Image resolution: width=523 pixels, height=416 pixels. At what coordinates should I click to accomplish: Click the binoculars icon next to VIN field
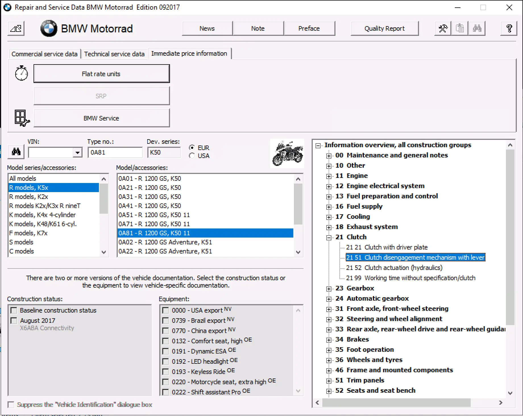pyautogui.click(x=16, y=152)
